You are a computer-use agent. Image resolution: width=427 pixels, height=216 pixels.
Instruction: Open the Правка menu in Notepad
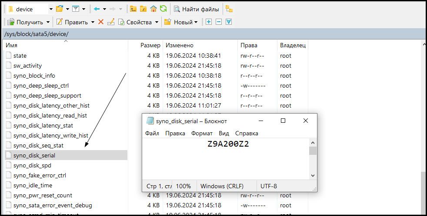(x=175, y=133)
